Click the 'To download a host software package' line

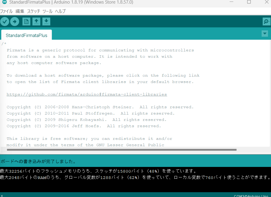pos(103,75)
